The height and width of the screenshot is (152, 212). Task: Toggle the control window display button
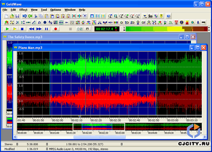point(87,29)
